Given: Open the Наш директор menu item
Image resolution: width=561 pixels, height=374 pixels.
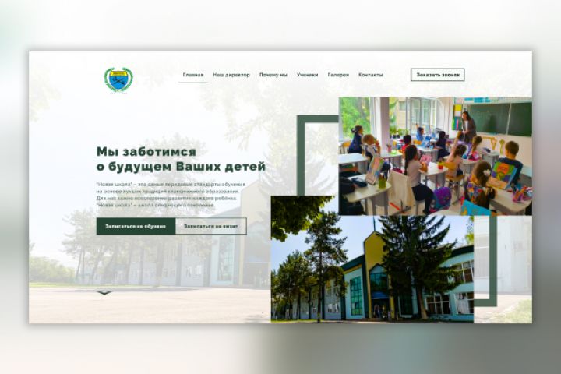Looking at the screenshot, I should [x=231, y=75].
